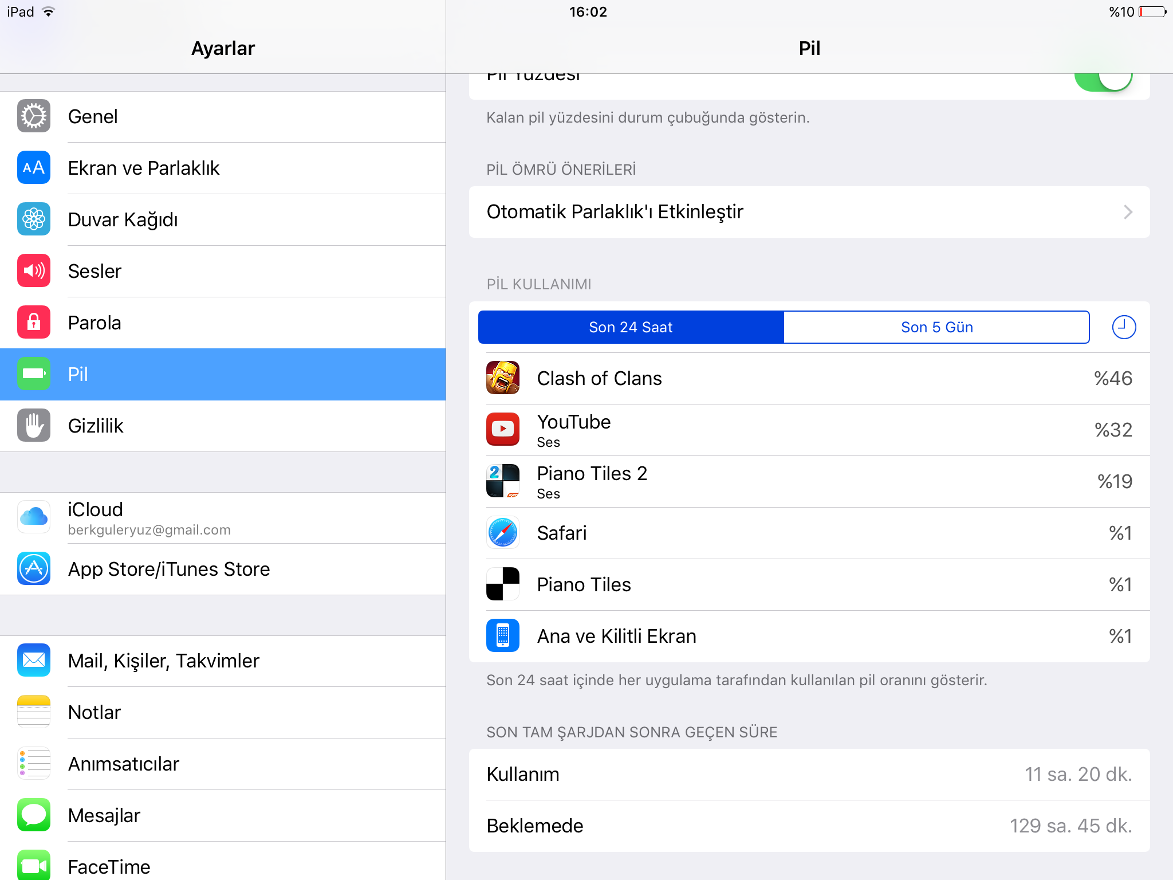The height and width of the screenshot is (880, 1173).
Task: Open Duvar Kağıdı settings
Action: pyautogui.click(x=223, y=219)
